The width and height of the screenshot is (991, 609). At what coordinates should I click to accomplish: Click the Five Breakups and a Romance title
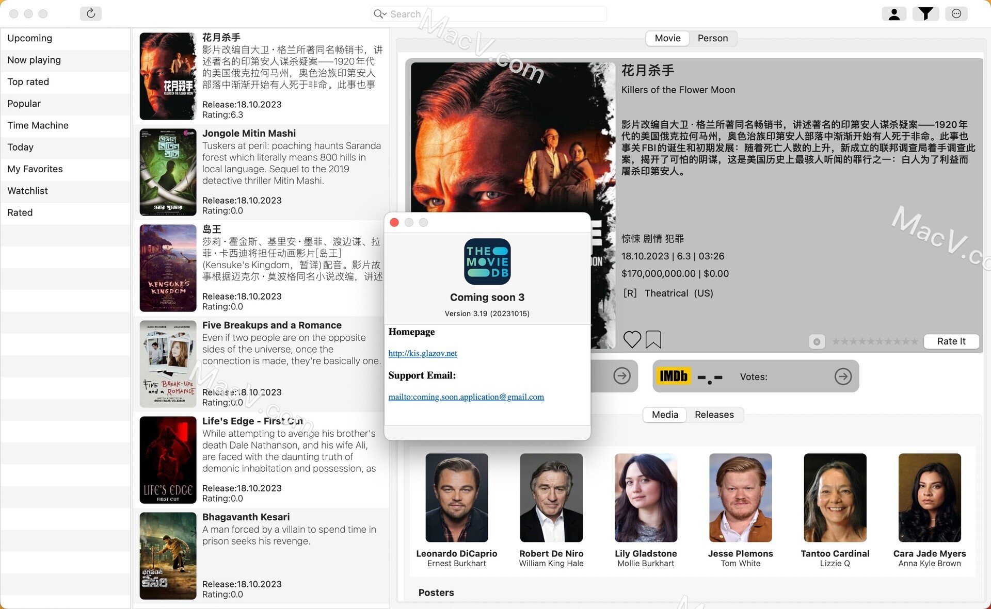[x=271, y=325]
